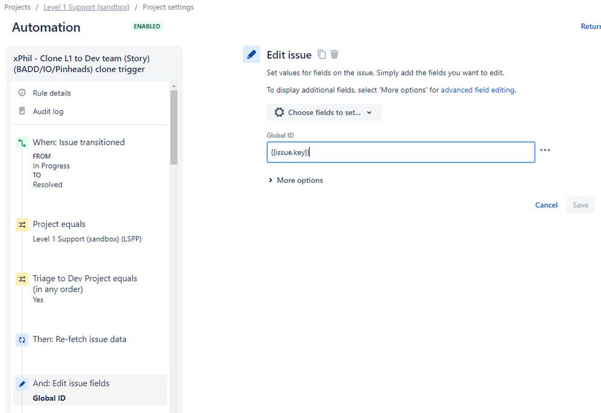Click the ENABLED status badge
Image resolution: width=601 pixels, height=413 pixels.
click(147, 26)
